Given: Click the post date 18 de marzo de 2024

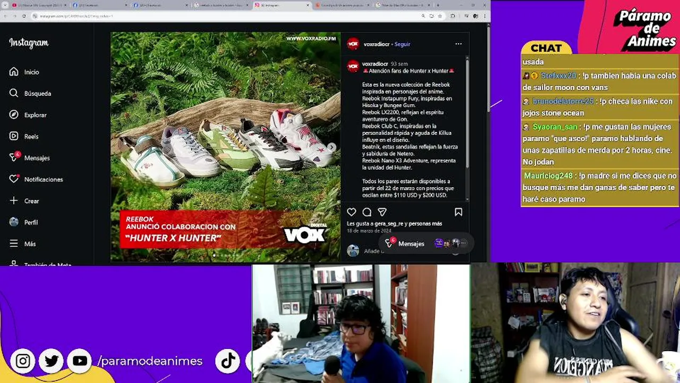Looking at the screenshot, I should (x=369, y=231).
